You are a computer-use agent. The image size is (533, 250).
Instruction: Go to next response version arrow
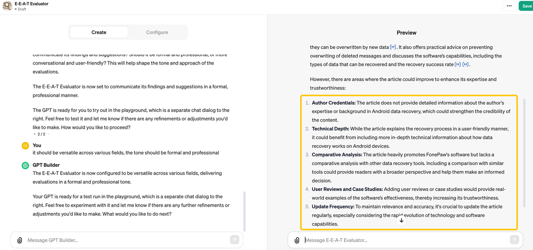(48, 134)
